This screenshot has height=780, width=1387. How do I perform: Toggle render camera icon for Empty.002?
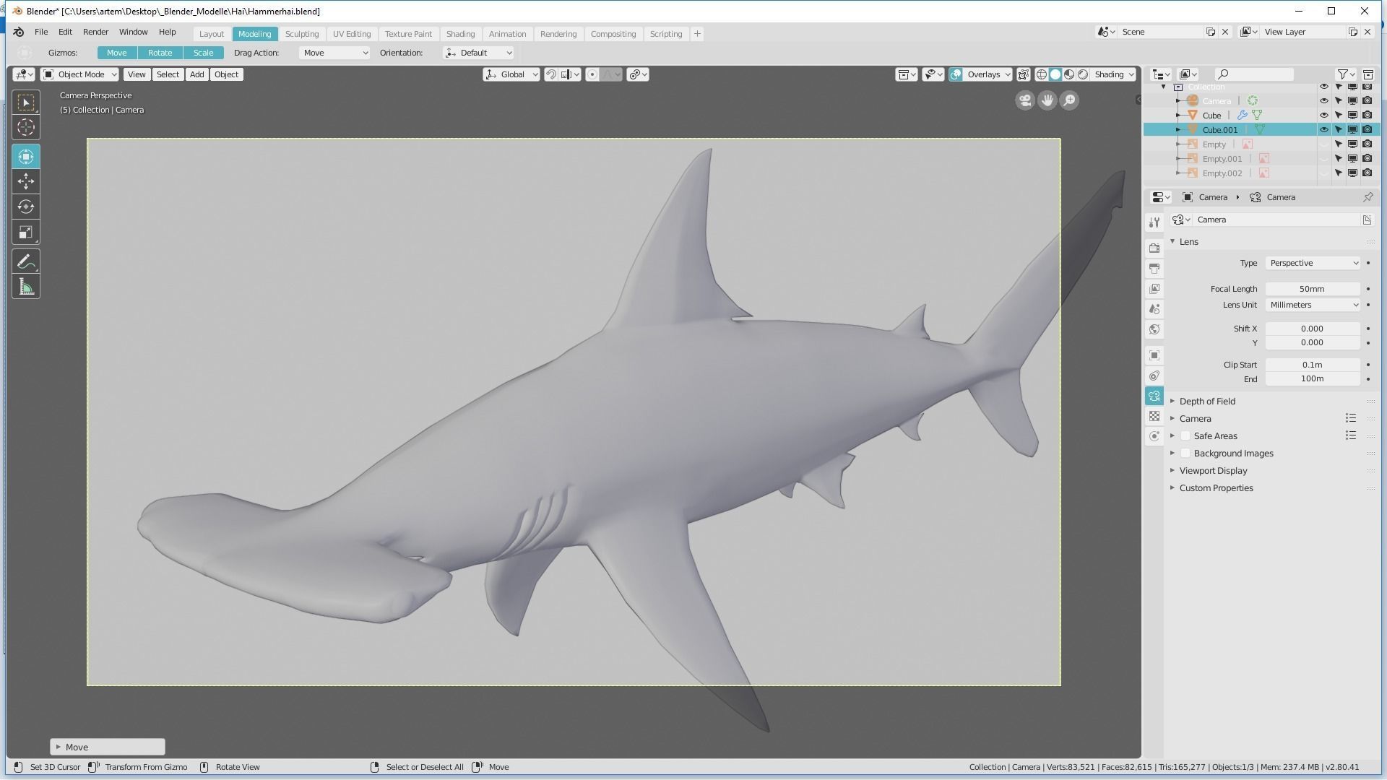coord(1367,173)
